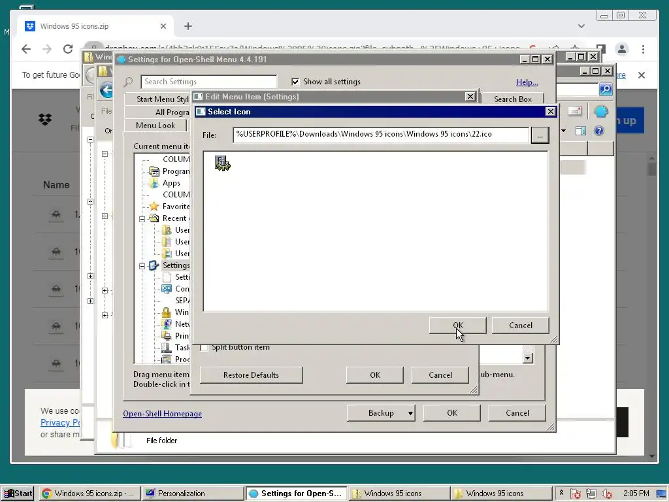Click OK in Open-Shell settings window
The height and width of the screenshot is (502, 669).
point(452,413)
